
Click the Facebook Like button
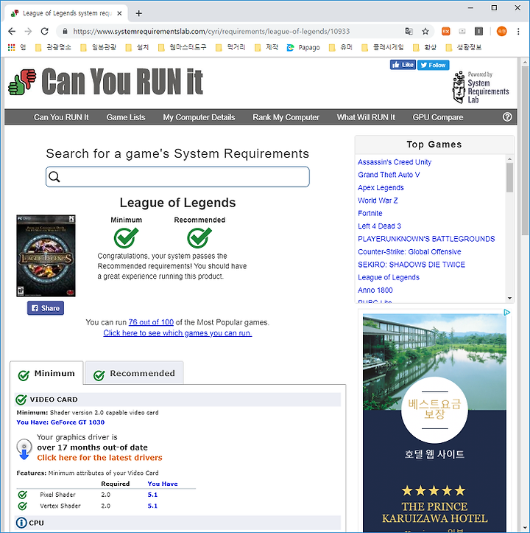click(403, 65)
